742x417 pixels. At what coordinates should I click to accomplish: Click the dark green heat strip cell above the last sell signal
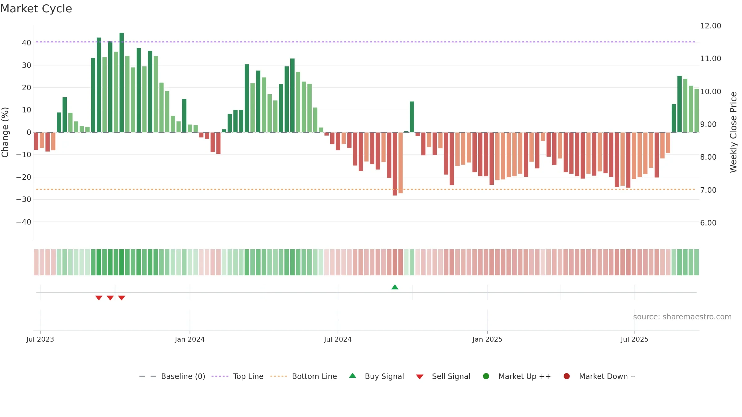click(x=122, y=262)
